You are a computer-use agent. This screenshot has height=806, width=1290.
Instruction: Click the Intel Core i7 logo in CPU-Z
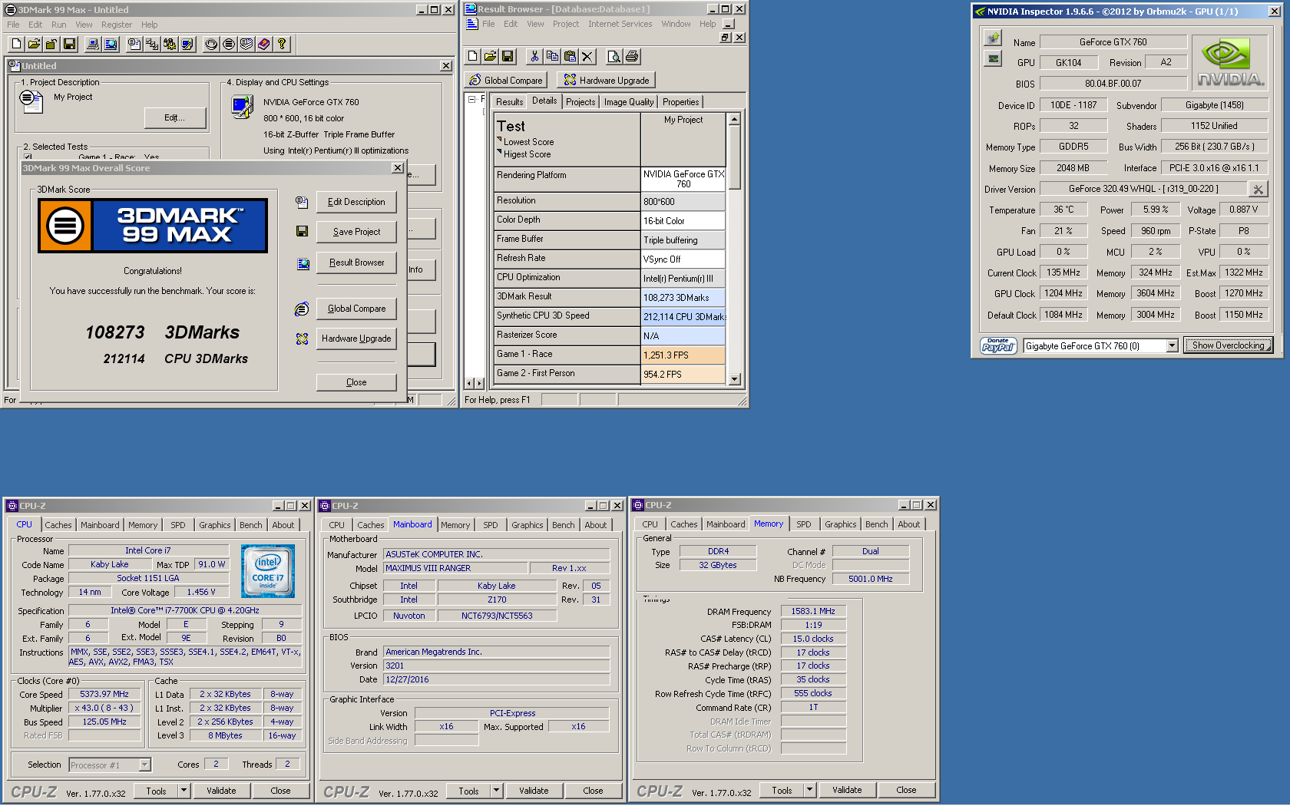click(267, 571)
